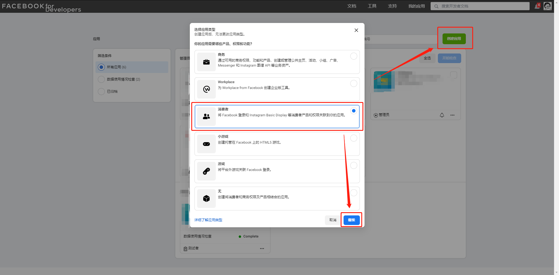Click the 无 cube icon
559x275 pixels.
[206, 198]
